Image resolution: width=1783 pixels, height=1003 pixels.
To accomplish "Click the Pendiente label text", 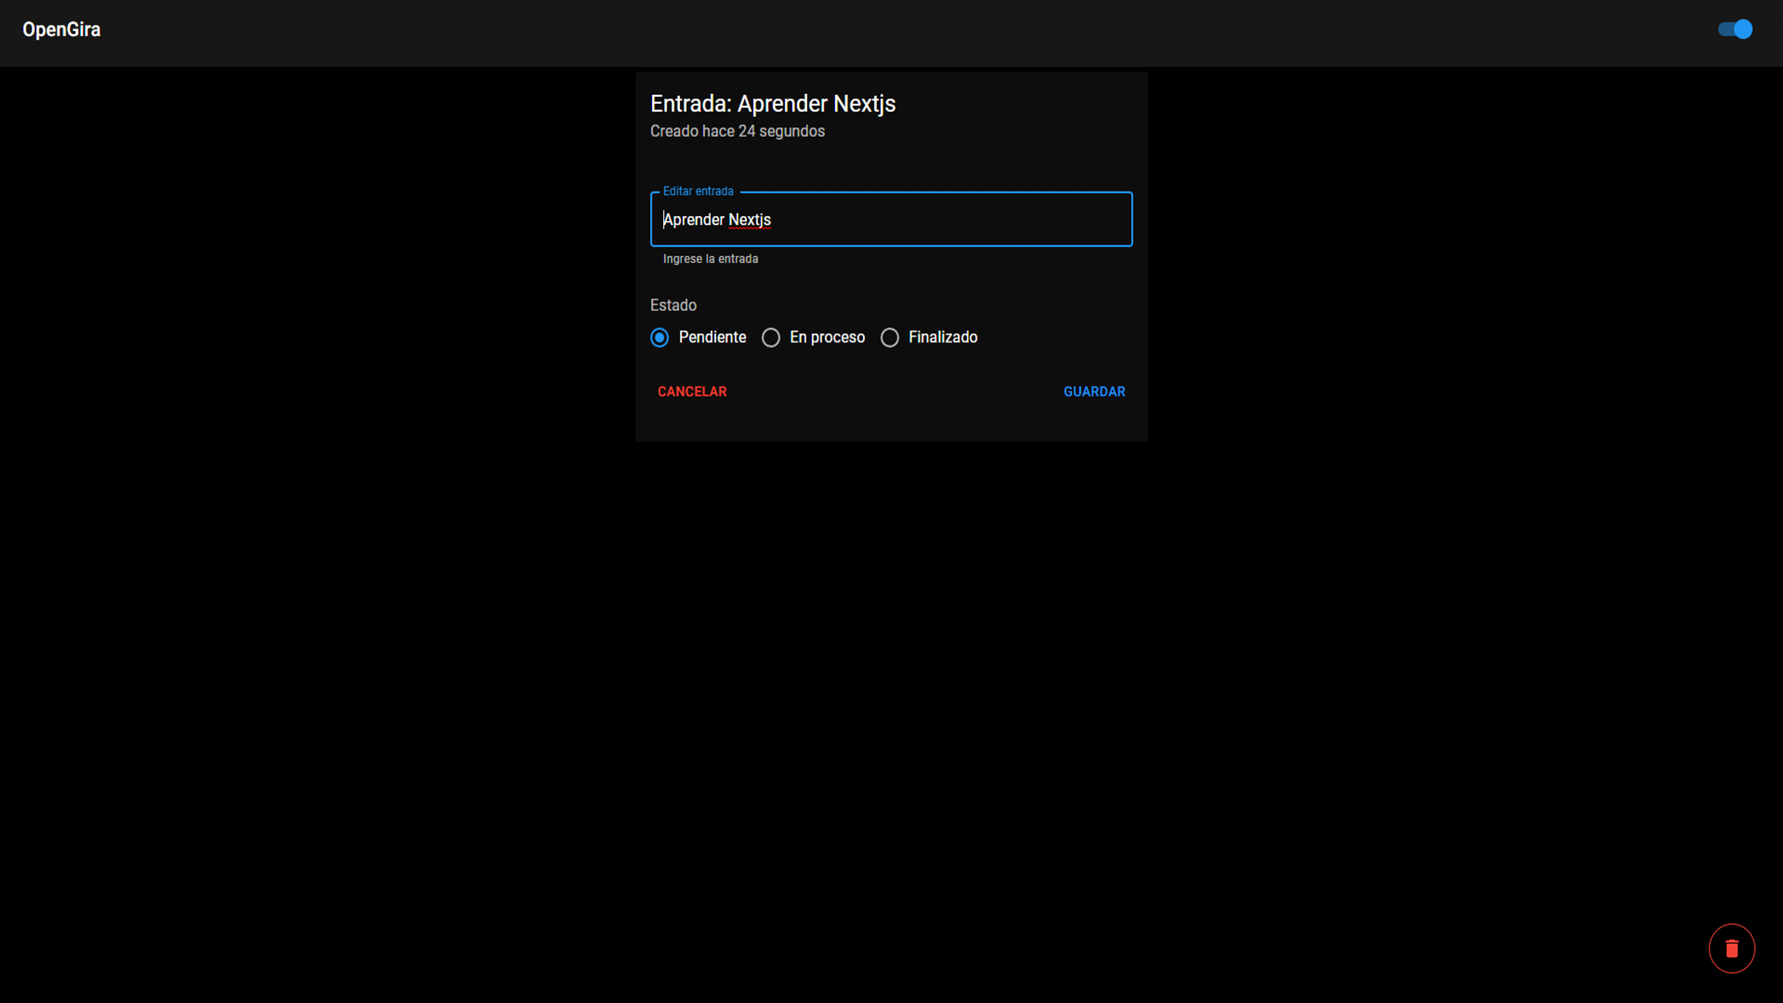I will (x=712, y=337).
